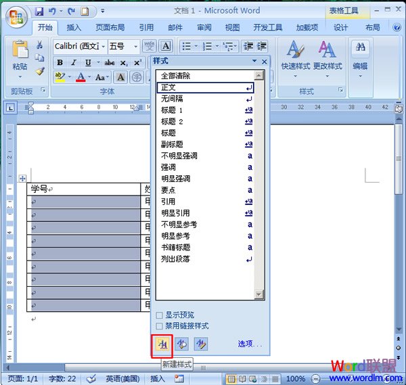The width and height of the screenshot is (406, 385).
Task: Open underline style dropdown arrow
Action: pos(98,62)
